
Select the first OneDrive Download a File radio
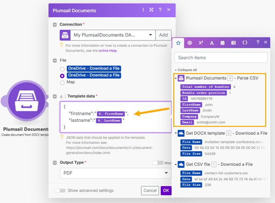[x=62, y=69]
